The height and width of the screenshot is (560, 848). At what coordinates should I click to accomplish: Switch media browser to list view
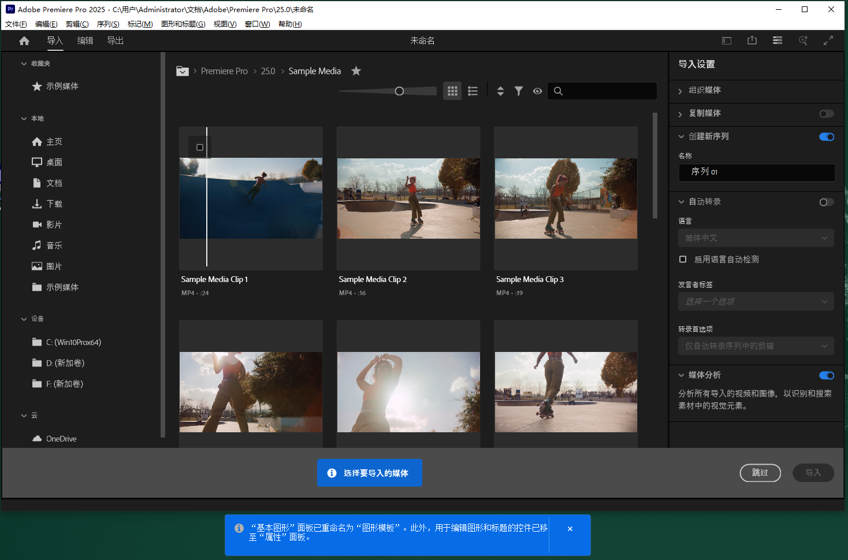click(473, 91)
